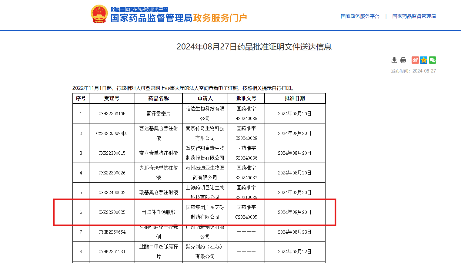Click date 2024年08月22日
Viewport: 461px width, 263px height.
point(295,252)
